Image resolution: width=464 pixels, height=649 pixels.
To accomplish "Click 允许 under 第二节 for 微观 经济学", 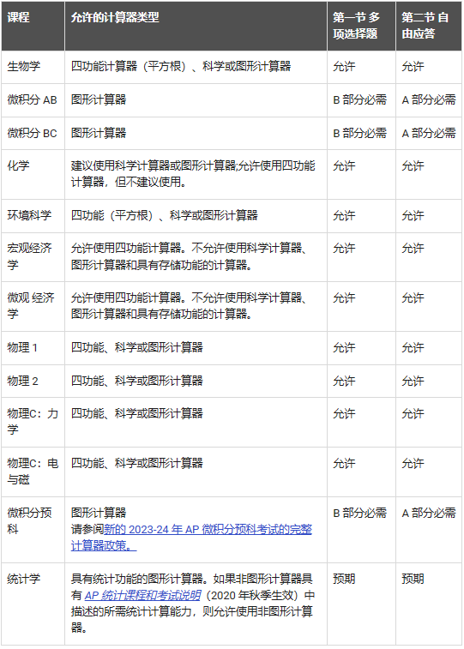I will [x=413, y=297].
